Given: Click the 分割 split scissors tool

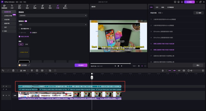Looking at the screenshot, I should [23, 70].
